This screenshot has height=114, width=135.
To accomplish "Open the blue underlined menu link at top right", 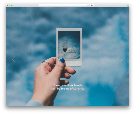I will 122,12.
